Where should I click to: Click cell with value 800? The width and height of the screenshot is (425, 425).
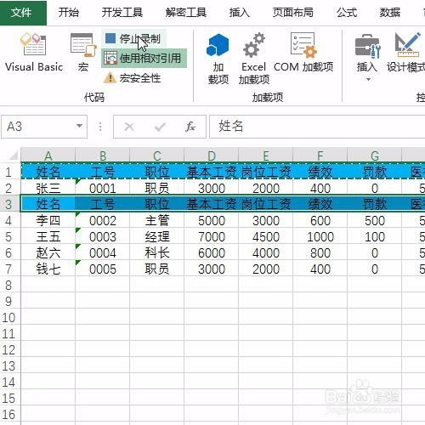pyautogui.click(x=320, y=252)
